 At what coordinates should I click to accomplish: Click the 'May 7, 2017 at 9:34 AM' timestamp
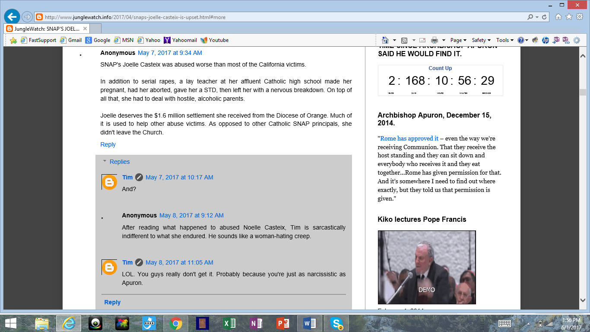tap(170, 53)
